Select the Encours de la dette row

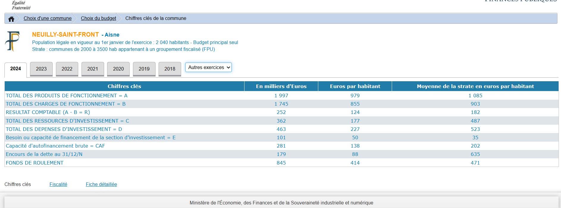tap(44, 154)
